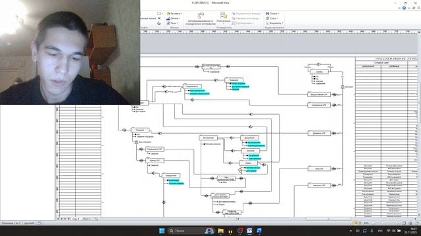Image resolution: width=421 pixels, height=236 pixels.
Task: Open Word from the taskbar
Action: point(259,231)
